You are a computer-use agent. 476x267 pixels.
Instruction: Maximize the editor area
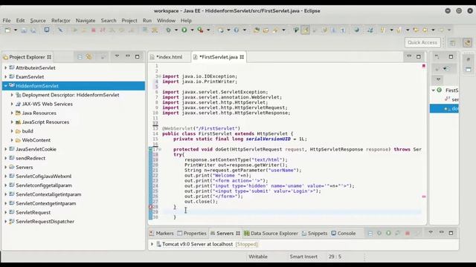(419, 56)
